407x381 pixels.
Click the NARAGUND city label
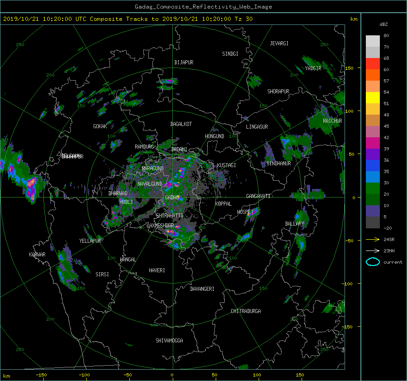(x=153, y=169)
